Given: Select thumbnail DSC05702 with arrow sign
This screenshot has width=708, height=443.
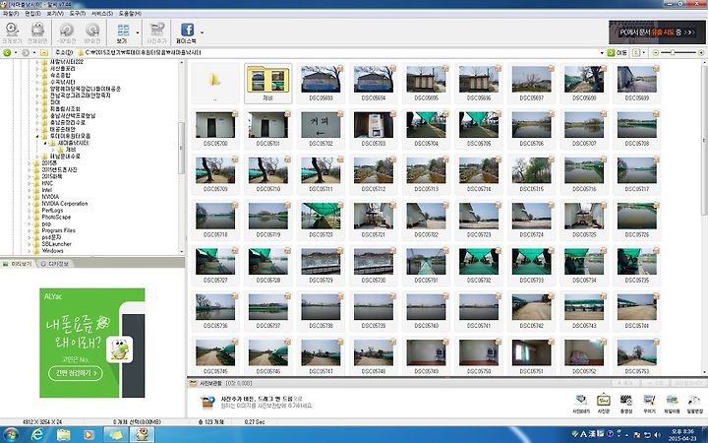Looking at the screenshot, I should click(x=321, y=128).
